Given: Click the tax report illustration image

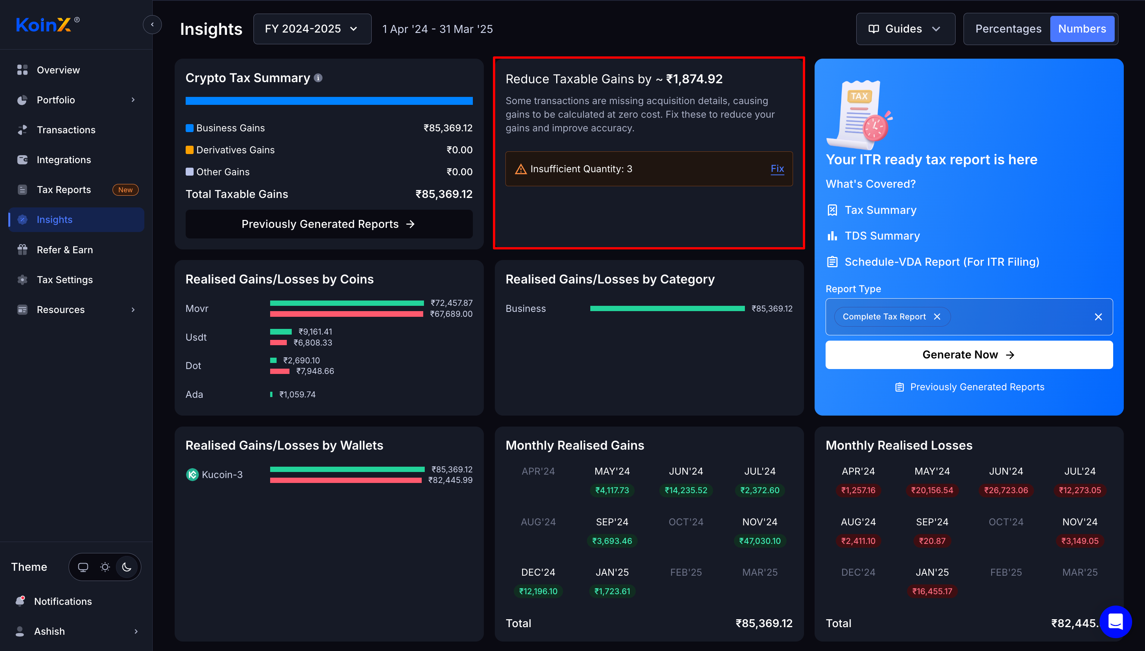Looking at the screenshot, I should point(860,115).
